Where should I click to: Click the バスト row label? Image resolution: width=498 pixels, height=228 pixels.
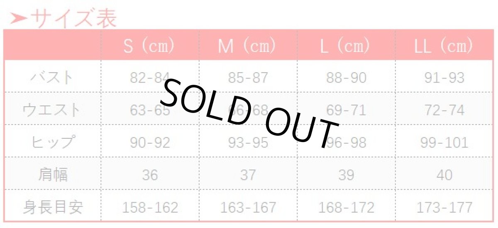[52, 78]
